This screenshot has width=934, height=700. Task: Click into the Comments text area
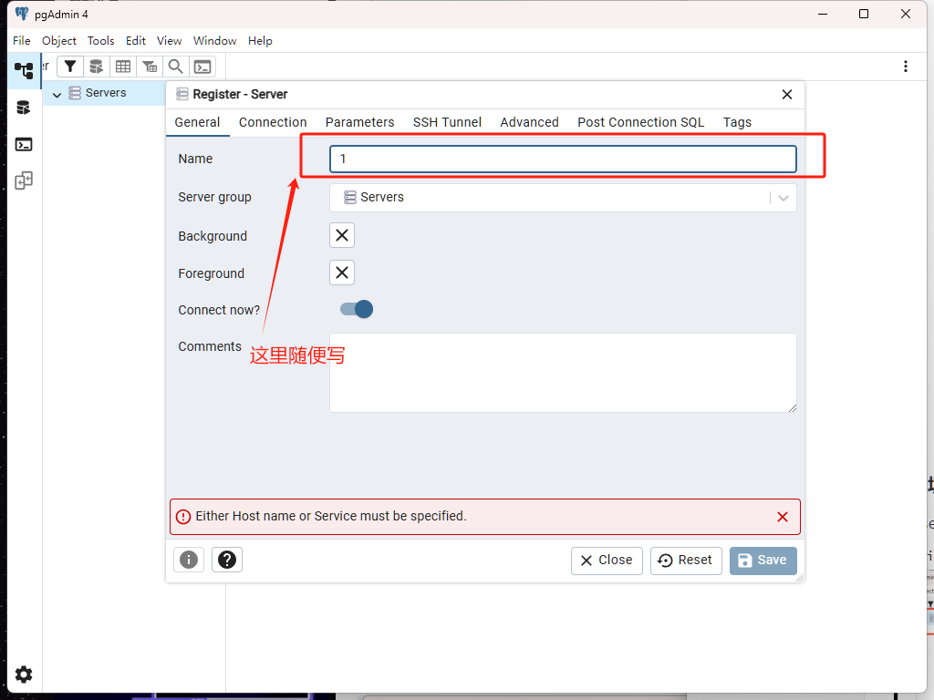pyautogui.click(x=562, y=372)
